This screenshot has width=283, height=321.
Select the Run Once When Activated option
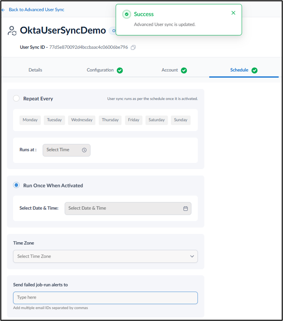pos(16,185)
